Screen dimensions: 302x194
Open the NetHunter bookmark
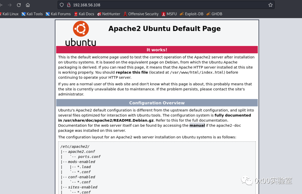click(109, 14)
